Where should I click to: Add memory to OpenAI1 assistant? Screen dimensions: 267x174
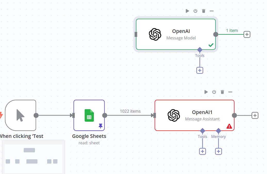(x=219, y=151)
